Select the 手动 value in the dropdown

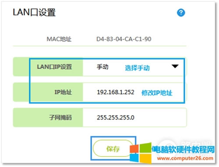pyautogui.click(x=102, y=67)
